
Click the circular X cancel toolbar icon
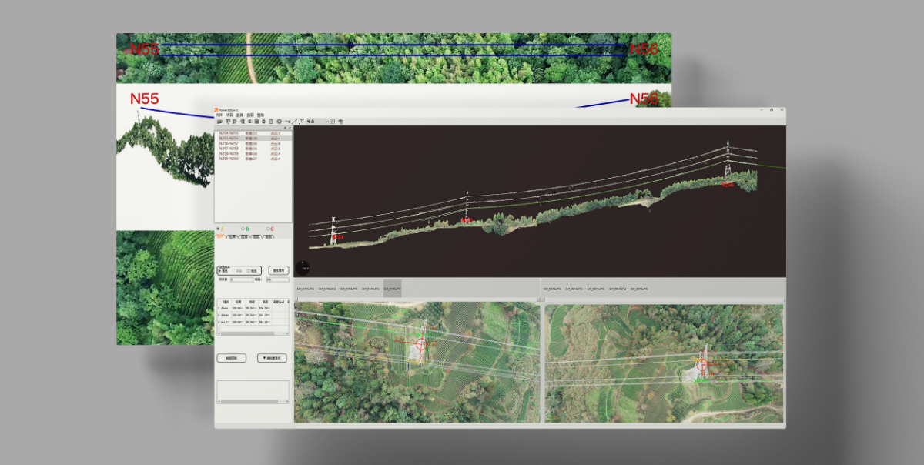click(280, 122)
